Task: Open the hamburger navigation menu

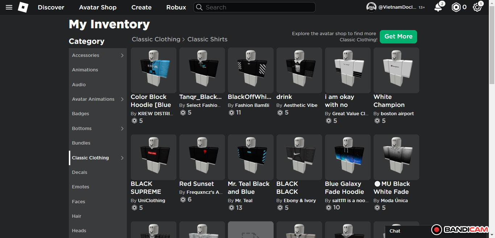Action: [x=9, y=7]
